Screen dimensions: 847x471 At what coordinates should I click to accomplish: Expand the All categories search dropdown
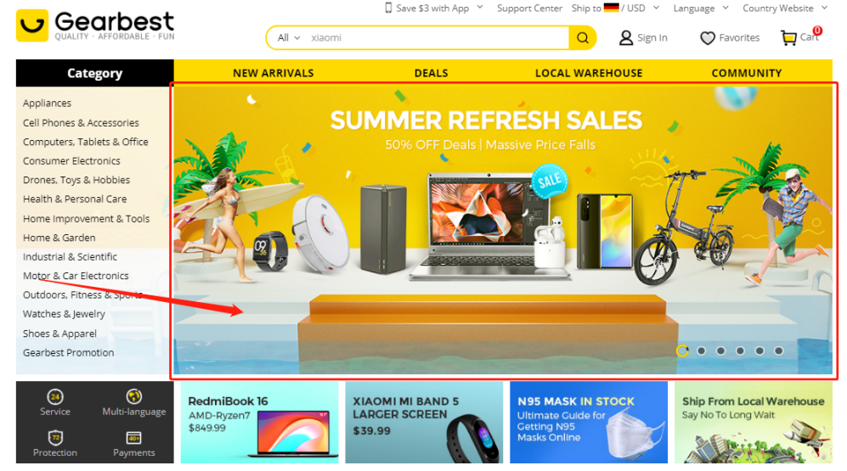click(289, 38)
